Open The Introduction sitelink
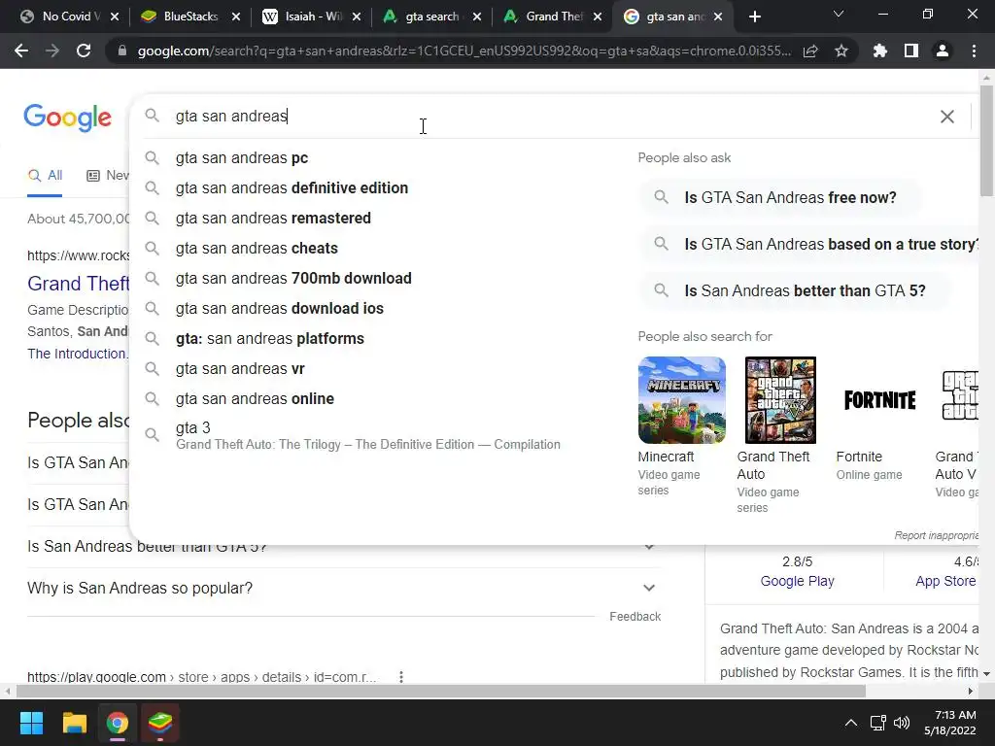 coord(77,354)
